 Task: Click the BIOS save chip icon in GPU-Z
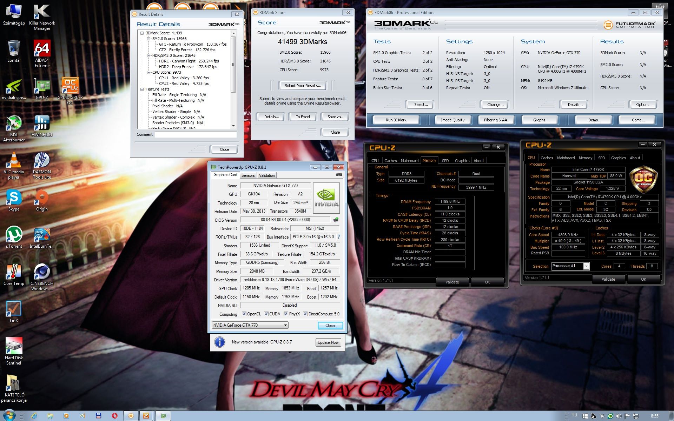pos(336,220)
